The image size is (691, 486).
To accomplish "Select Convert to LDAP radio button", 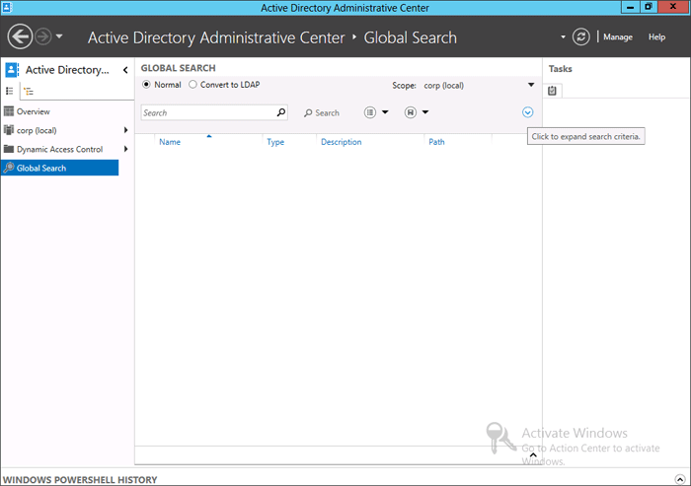I will [192, 85].
